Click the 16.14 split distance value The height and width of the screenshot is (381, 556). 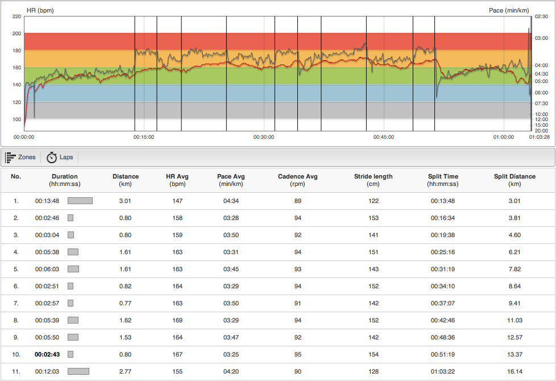pos(514,371)
